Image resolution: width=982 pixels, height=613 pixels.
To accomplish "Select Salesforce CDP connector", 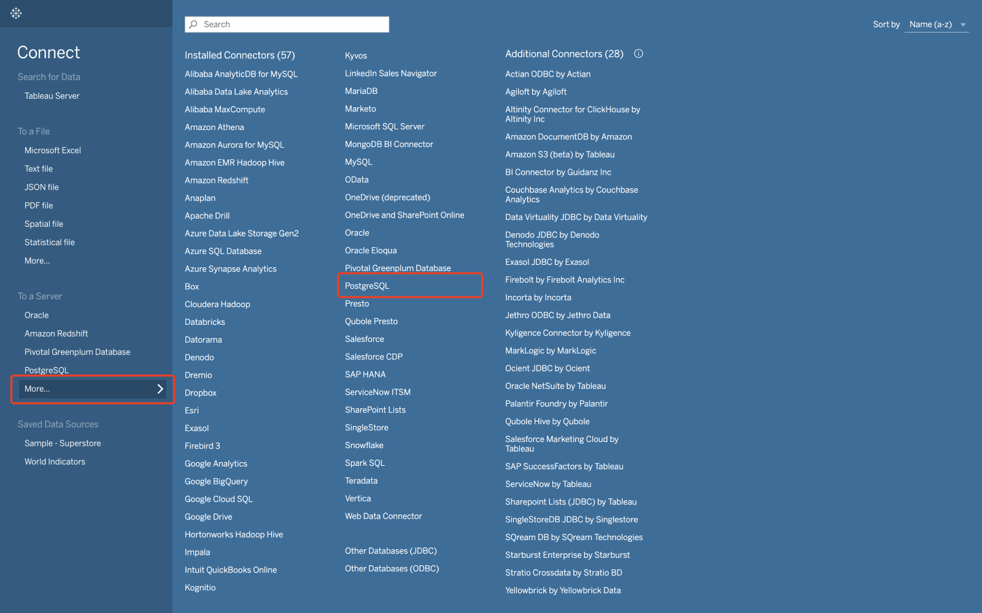I will 374,356.
